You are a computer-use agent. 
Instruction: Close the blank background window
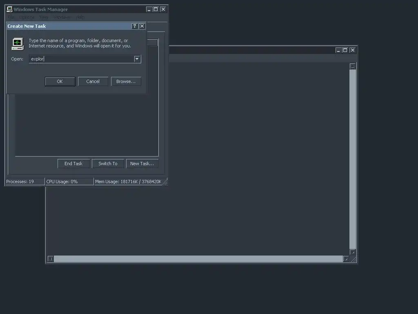pos(352,50)
